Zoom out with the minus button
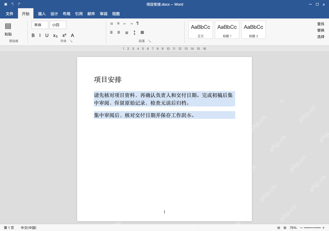 [301, 228]
